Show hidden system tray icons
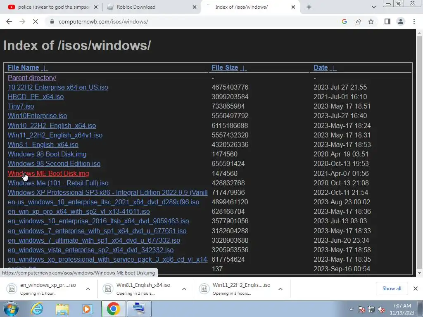Image resolution: width=423 pixels, height=317 pixels. (351, 310)
